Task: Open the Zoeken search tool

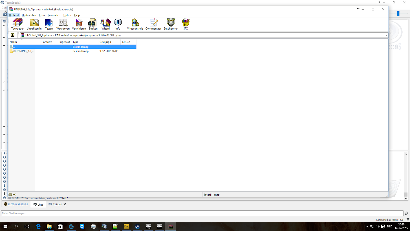Action: pyautogui.click(x=93, y=24)
